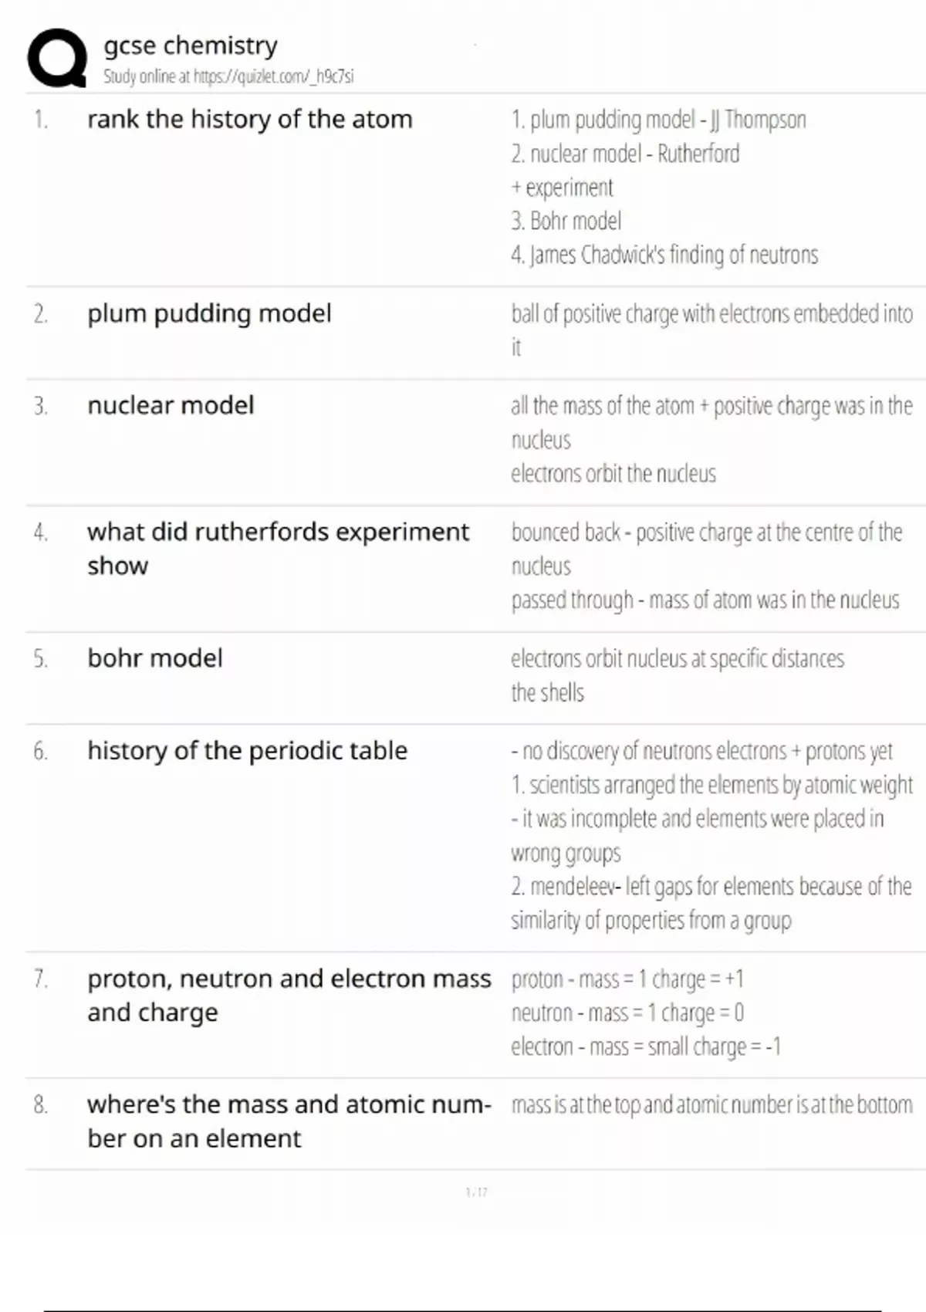Click the "history of the periodic table" term

tap(247, 751)
